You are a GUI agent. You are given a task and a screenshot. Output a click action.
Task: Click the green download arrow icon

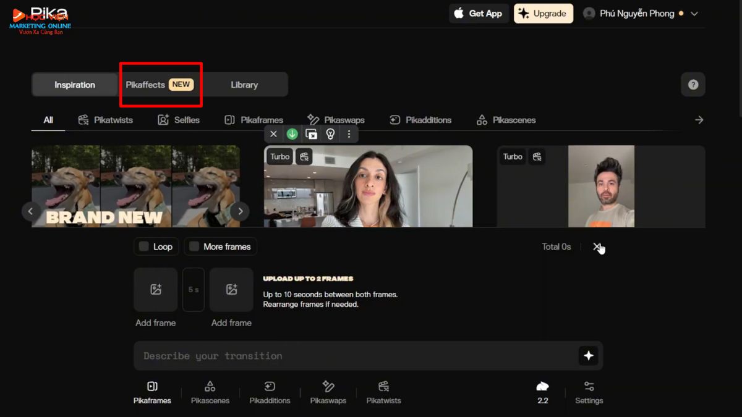tap(292, 134)
